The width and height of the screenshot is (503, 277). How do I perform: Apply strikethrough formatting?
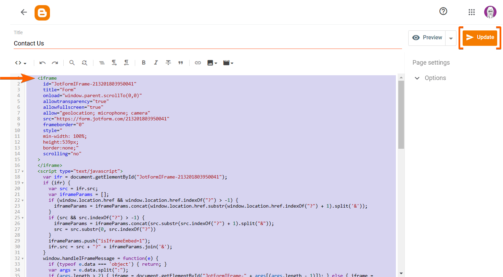coord(168,63)
